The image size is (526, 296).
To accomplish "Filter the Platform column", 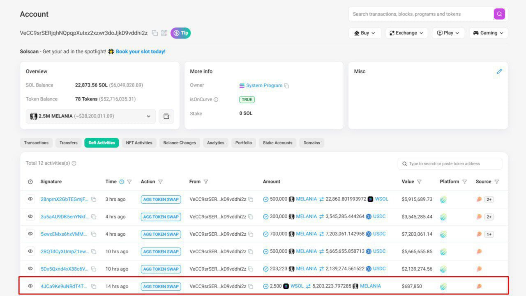I will tap(465, 182).
